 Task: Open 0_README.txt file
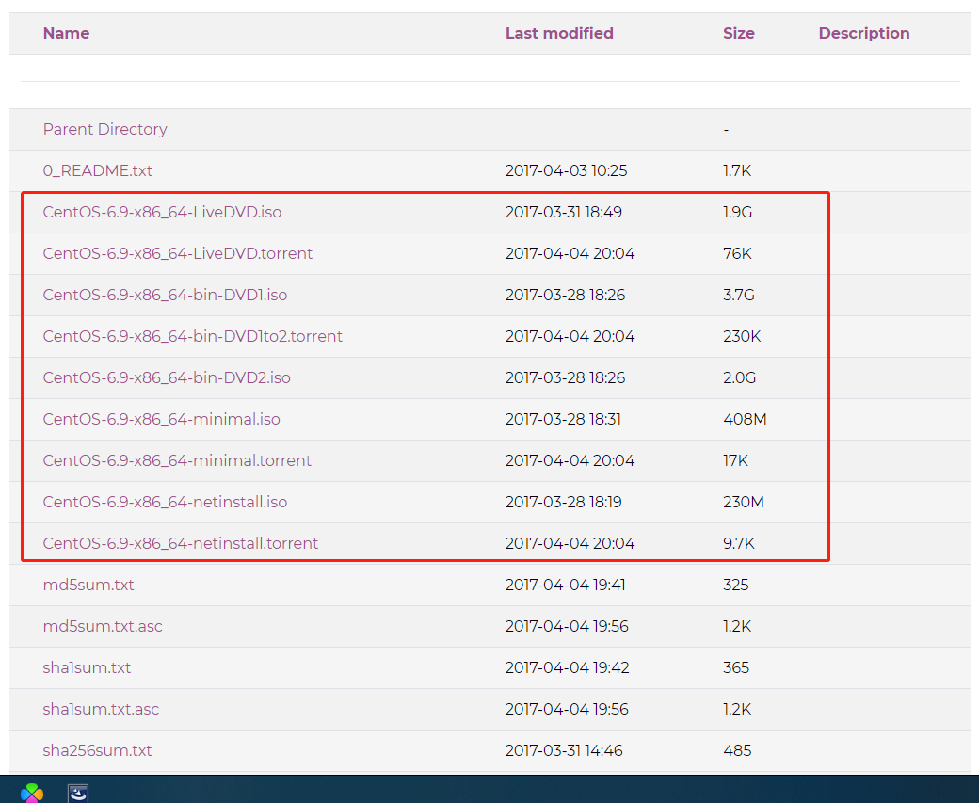coord(97,170)
